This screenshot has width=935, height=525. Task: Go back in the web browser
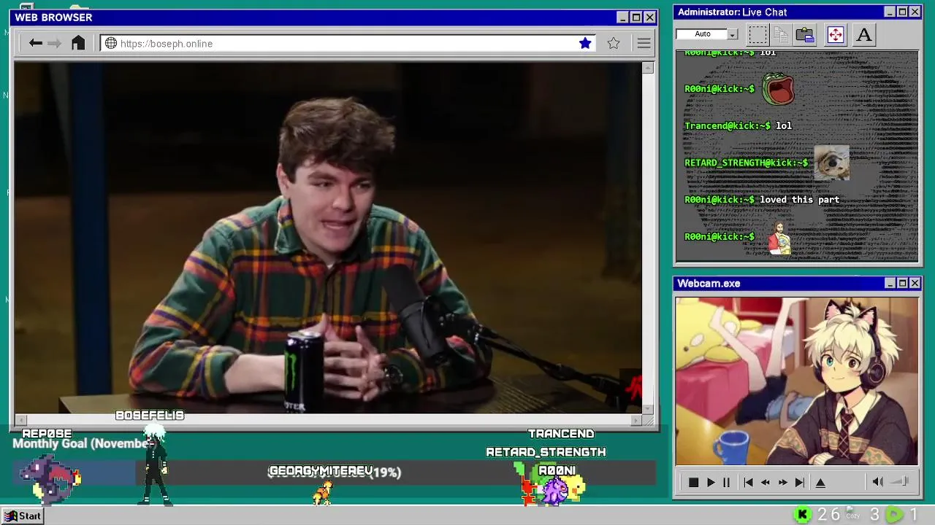35,43
